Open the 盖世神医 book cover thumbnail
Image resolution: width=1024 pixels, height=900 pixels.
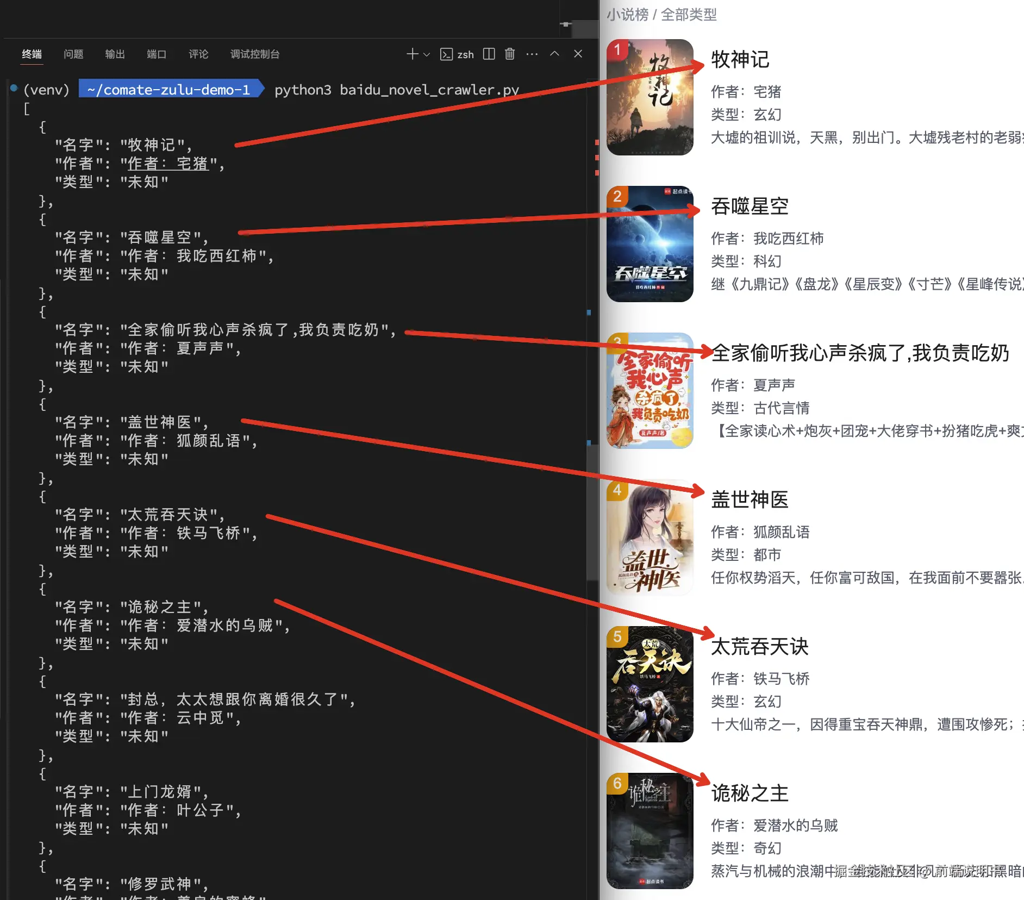[650, 537]
